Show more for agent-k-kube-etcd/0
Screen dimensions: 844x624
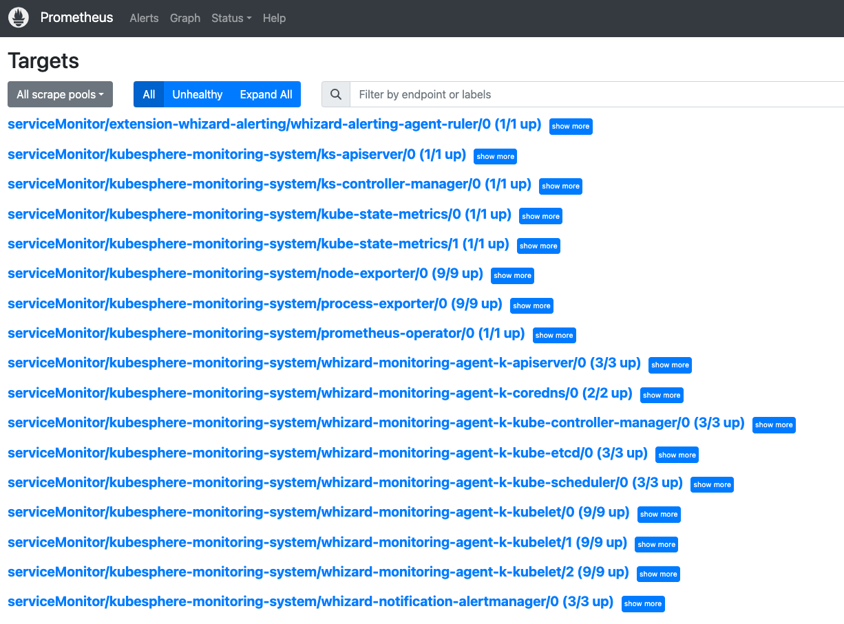[677, 455]
